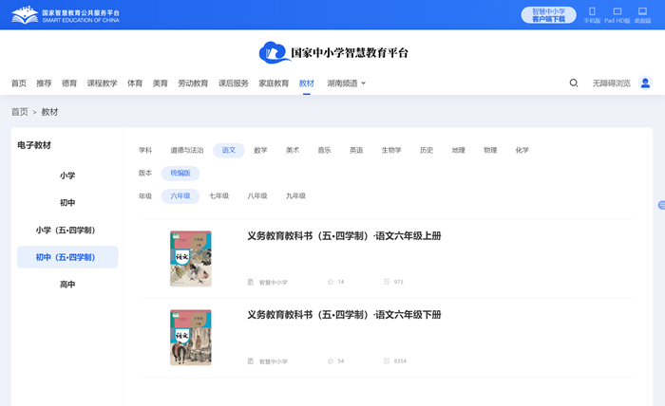The width and height of the screenshot is (665, 406).
Task: Click the 电子教材 sidebar heading
Action: 34,145
